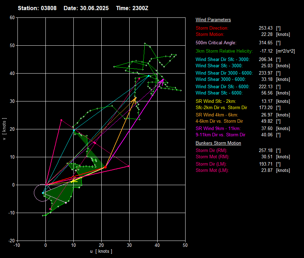The width and height of the screenshot is (304, 258).
Task: Click the value 173.20
Action: pyautogui.click(x=266, y=107)
